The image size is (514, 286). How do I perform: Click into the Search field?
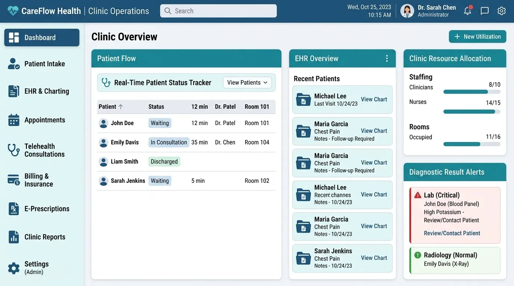218,11
